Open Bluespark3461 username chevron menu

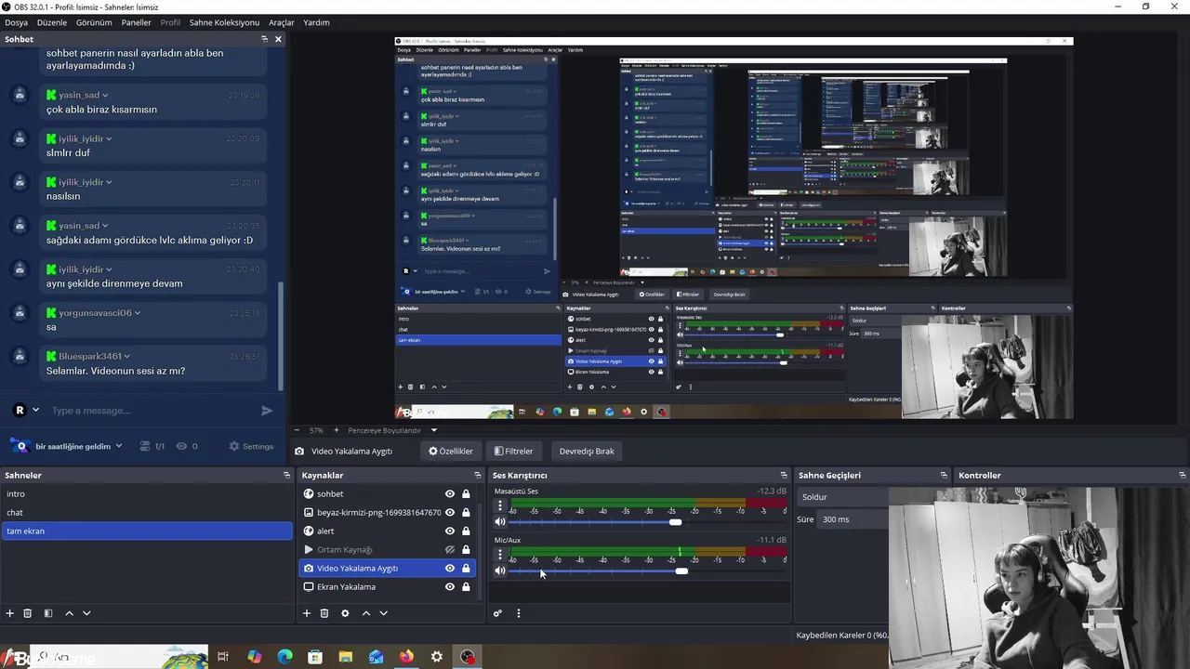click(127, 356)
